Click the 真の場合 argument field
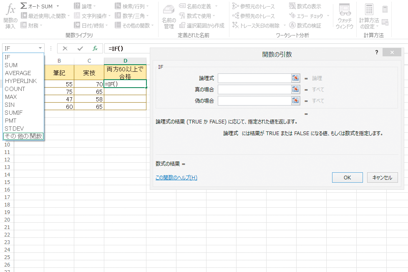The width and height of the screenshot is (408, 272). coord(254,89)
